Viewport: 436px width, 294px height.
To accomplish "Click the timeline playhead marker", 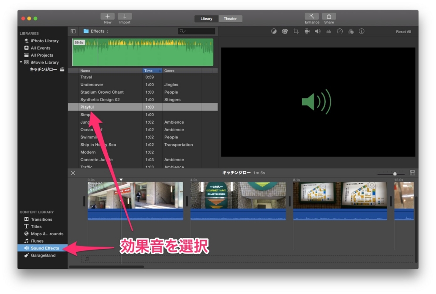I will (121, 180).
